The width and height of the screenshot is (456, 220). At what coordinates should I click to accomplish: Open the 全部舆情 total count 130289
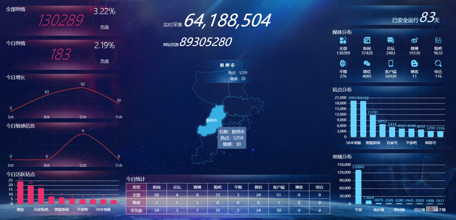point(61,20)
